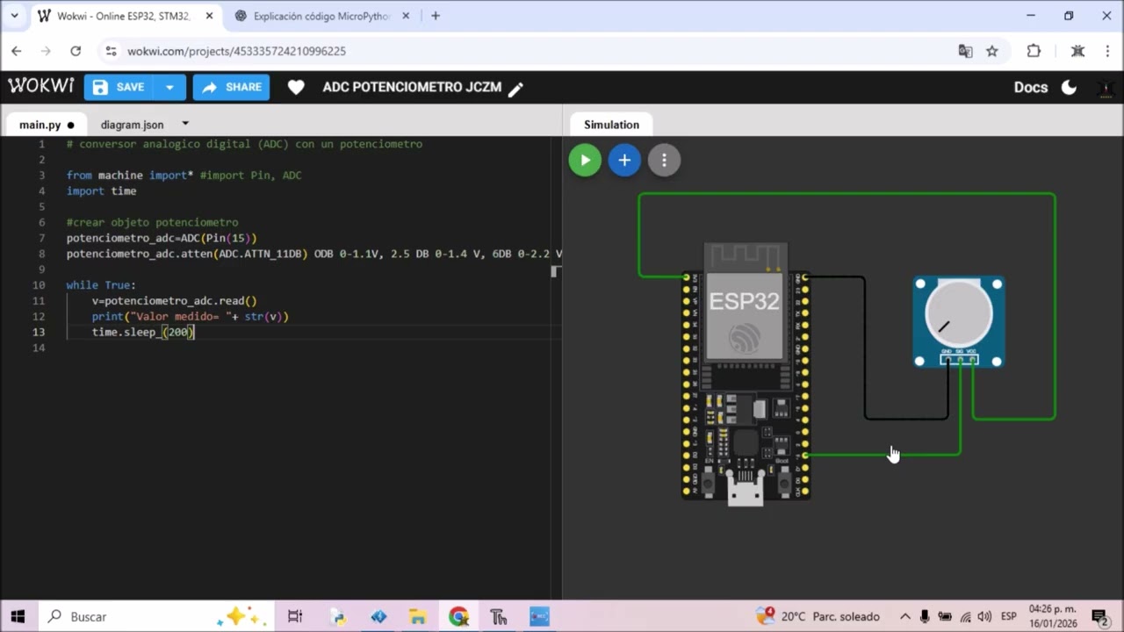
Task: Open the browser extensions puzzle icon
Action: 1034,51
